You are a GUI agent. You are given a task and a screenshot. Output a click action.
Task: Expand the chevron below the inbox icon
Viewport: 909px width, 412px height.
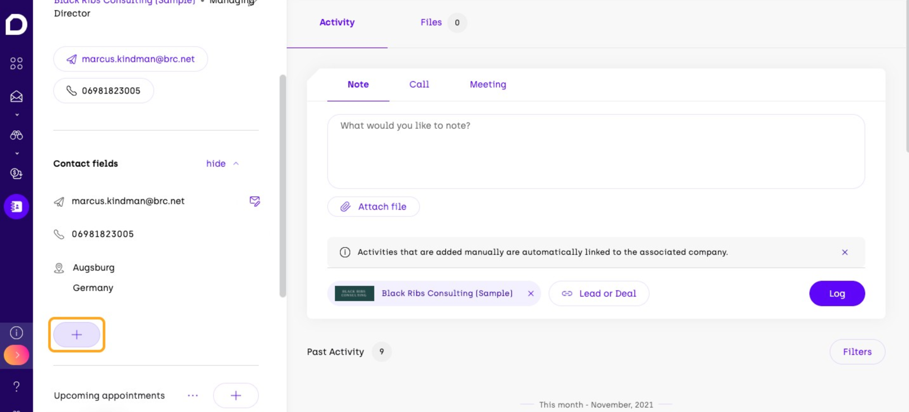[x=16, y=115]
